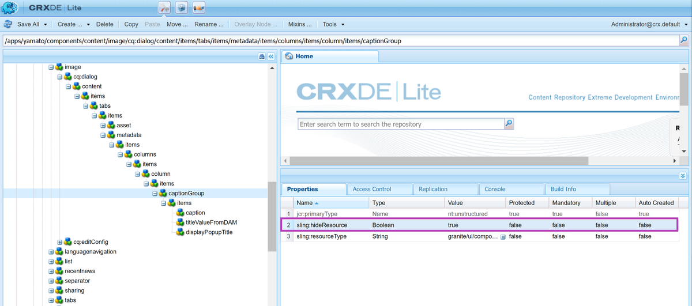Click the Boolean type cell
692x306 pixels.
click(x=407, y=225)
